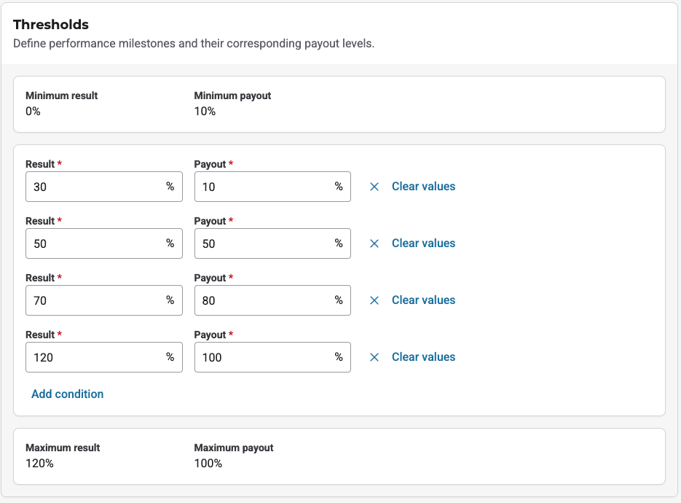
Task: Click the Minimum payout 10% value
Action: 205,111
